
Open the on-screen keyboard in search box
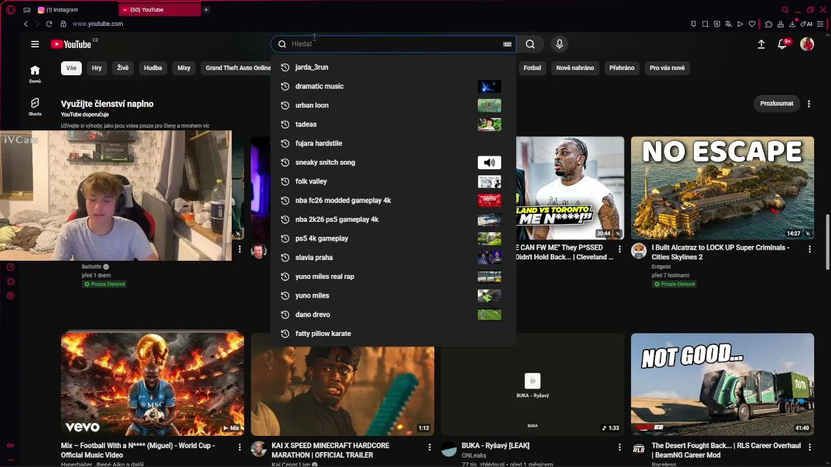(x=507, y=44)
